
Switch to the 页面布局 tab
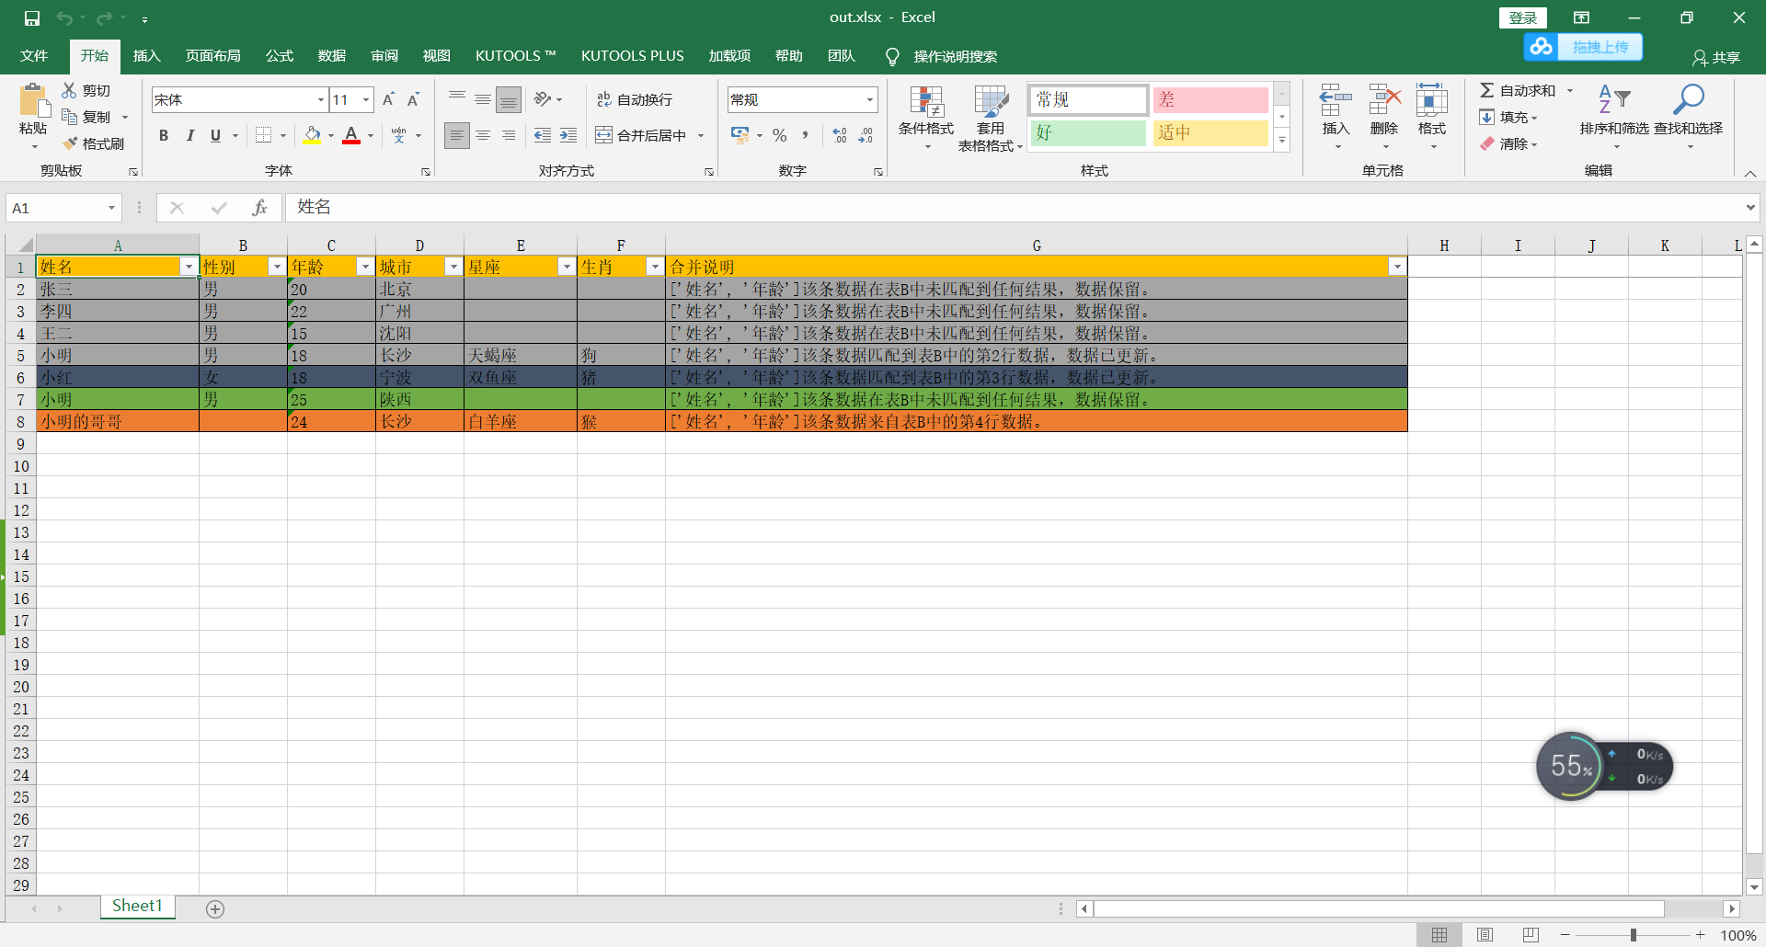(x=212, y=56)
